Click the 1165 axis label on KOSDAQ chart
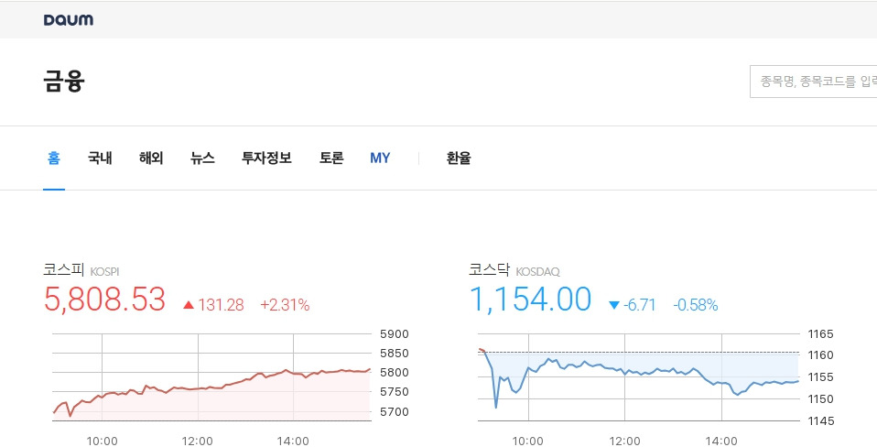Viewport: 877px width, 447px height. [821, 334]
